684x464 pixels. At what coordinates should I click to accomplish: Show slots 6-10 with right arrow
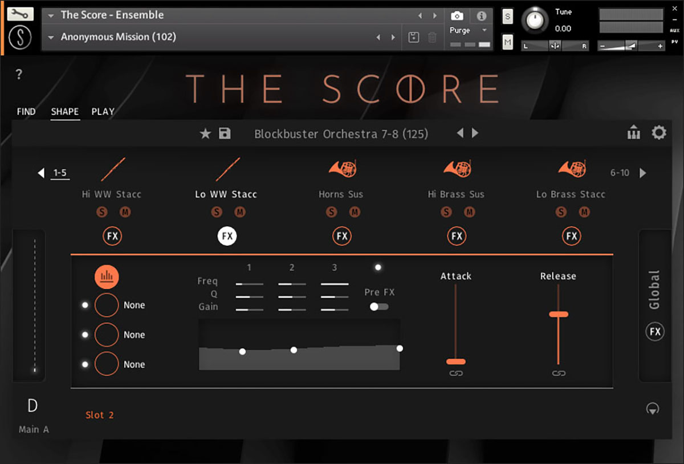pyautogui.click(x=643, y=173)
